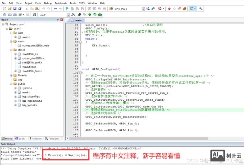This screenshot has width=244, height=165.
Task: Open the find dropdown showing GPIO_Pin_0
Action: coord(143,9)
